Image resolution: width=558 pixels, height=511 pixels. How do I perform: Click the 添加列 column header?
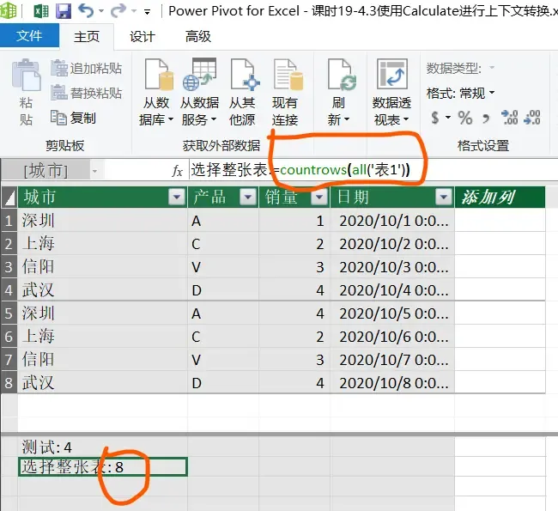(x=500, y=197)
